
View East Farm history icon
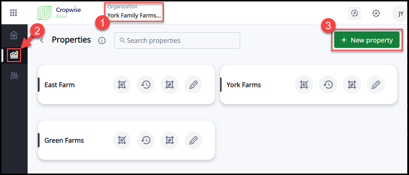click(146, 85)
